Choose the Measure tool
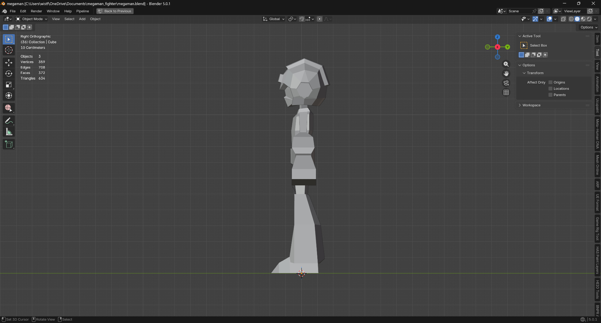 9,132
